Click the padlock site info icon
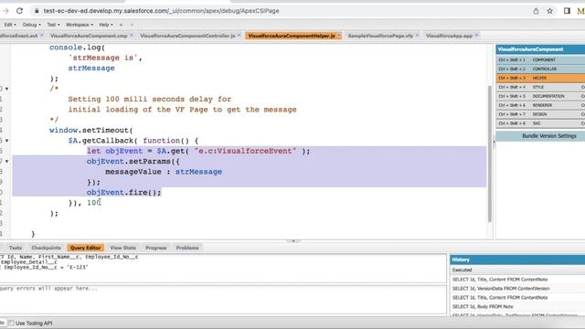The width and height of the screenshot is (585, 329). 37,11
